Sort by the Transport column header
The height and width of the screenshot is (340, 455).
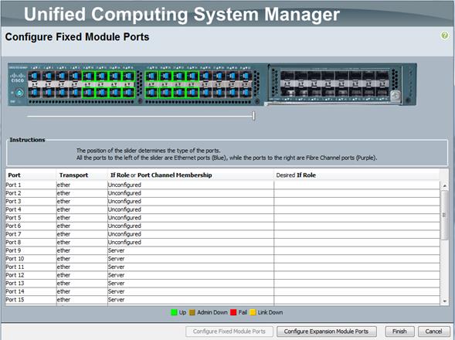[82, 175]
